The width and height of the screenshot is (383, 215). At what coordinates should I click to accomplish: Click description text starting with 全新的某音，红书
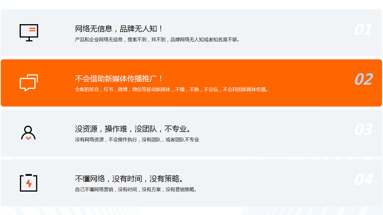172,90
